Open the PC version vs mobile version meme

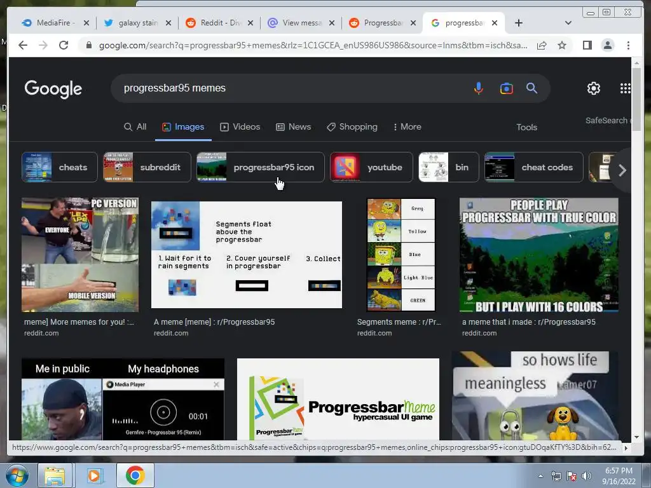point(80,255)
